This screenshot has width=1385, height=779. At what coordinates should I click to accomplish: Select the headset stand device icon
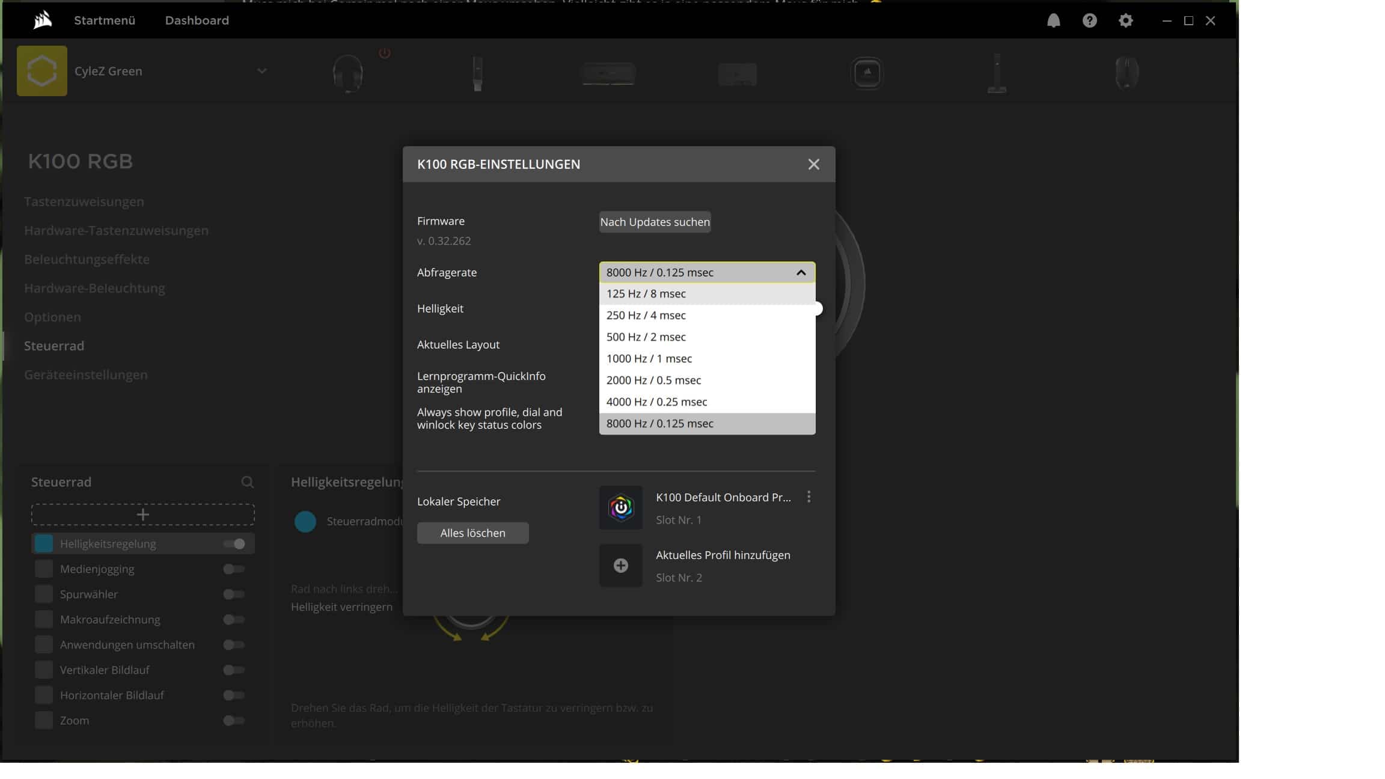(997, 73)
